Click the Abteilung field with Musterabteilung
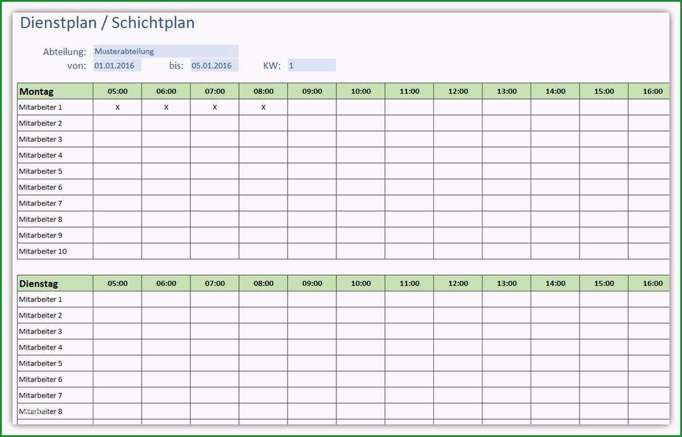Image resolution: width=682 pixels, height=437 pixels. 166,51
